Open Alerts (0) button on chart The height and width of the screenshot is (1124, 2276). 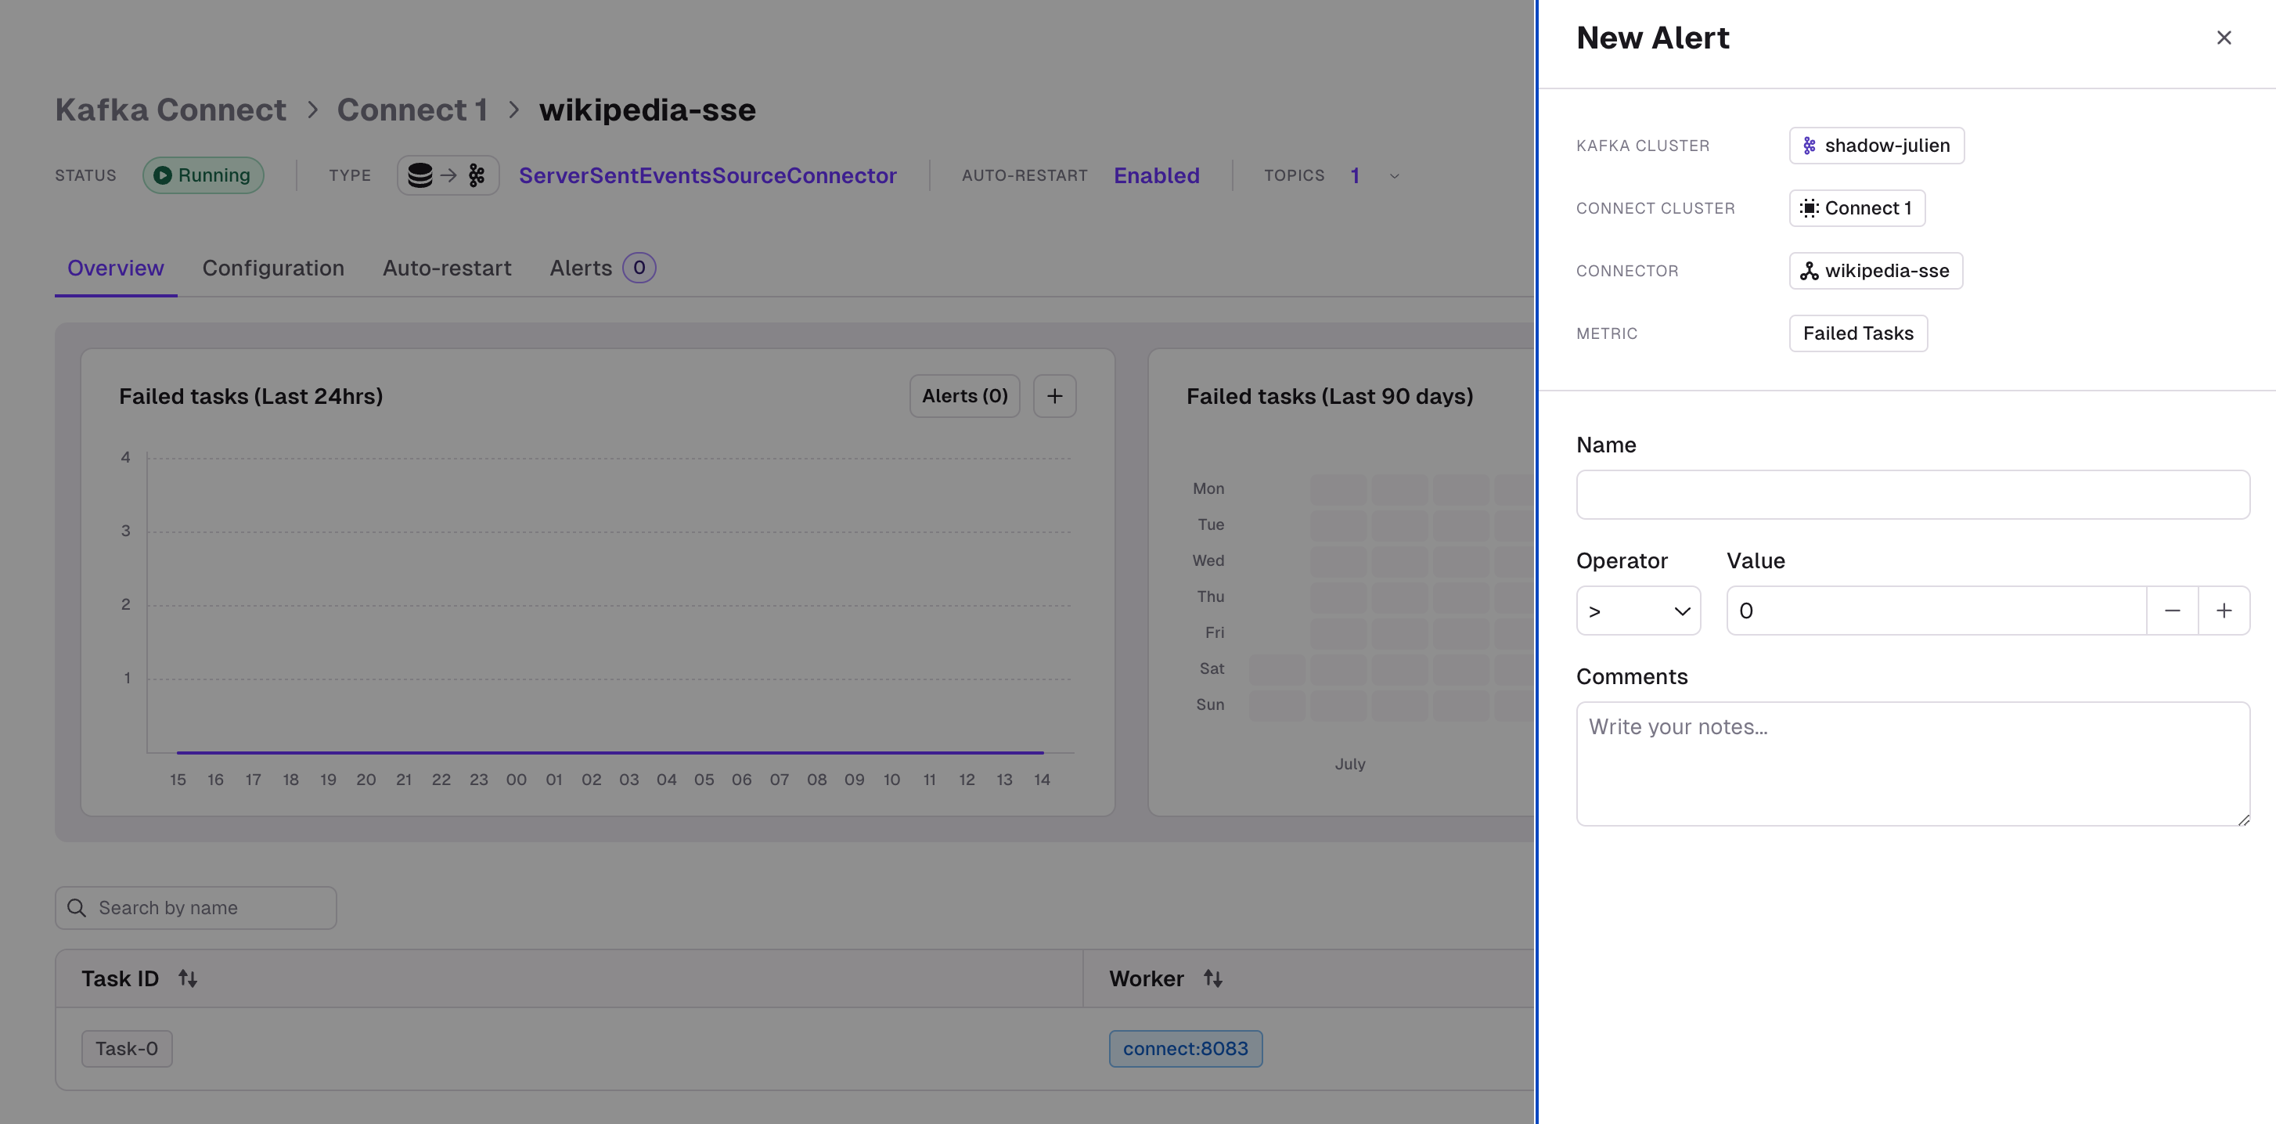[965, 396]
